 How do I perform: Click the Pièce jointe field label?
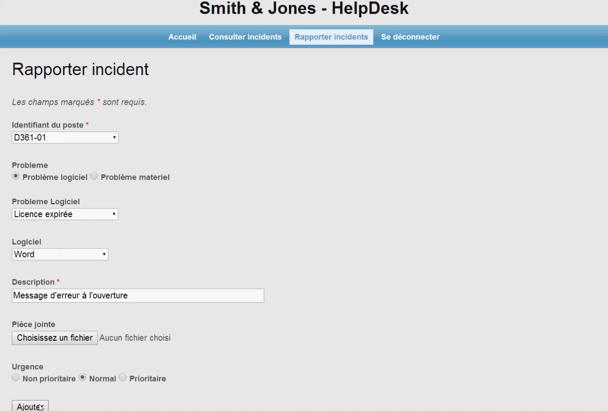tap(34, 324)
